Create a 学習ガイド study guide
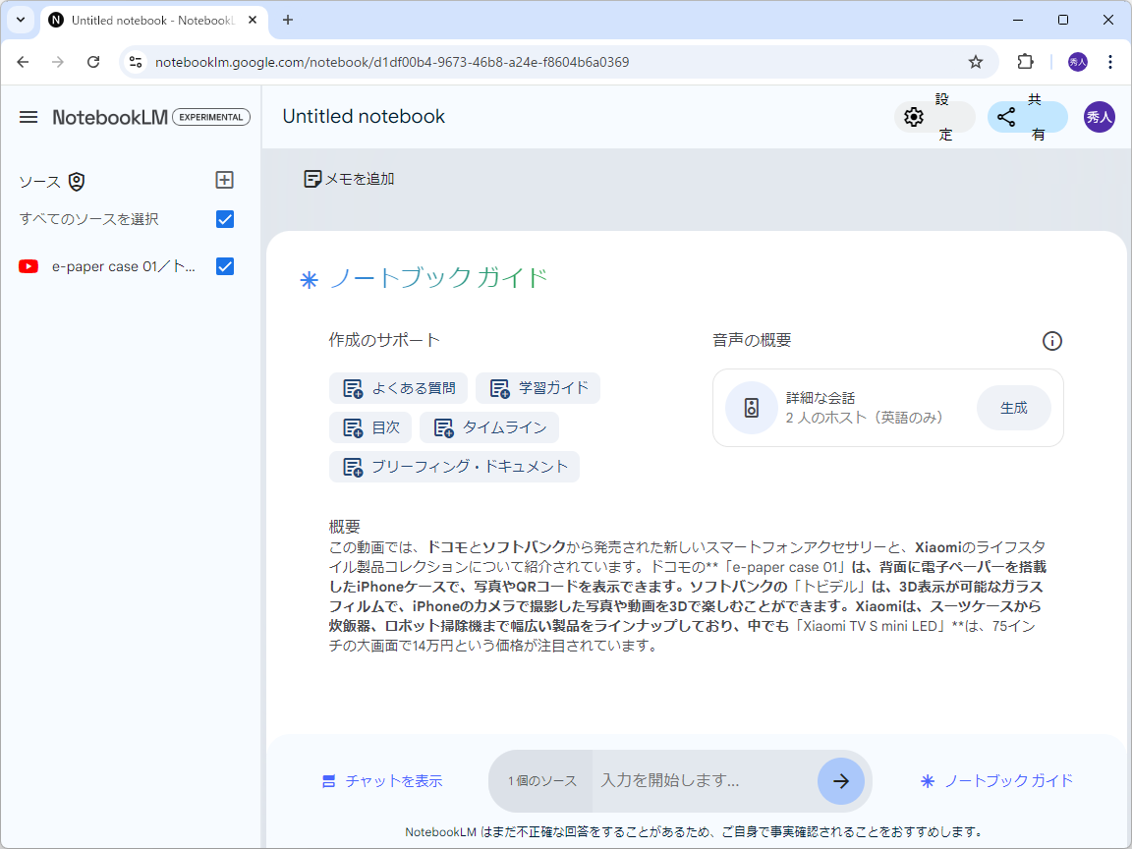 click(538, 387)
